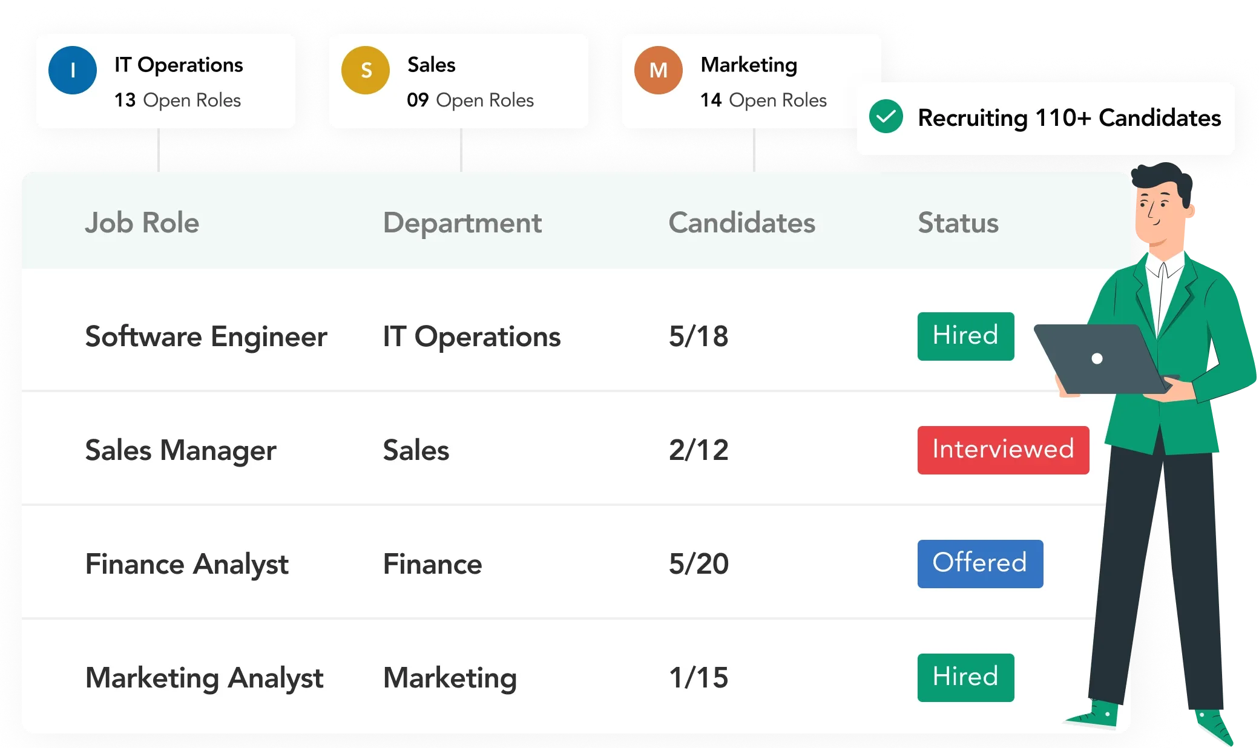Click the 5/18 candidates count
The image size is (1259, 748).
pyautogui.click(x=699, y=336)
